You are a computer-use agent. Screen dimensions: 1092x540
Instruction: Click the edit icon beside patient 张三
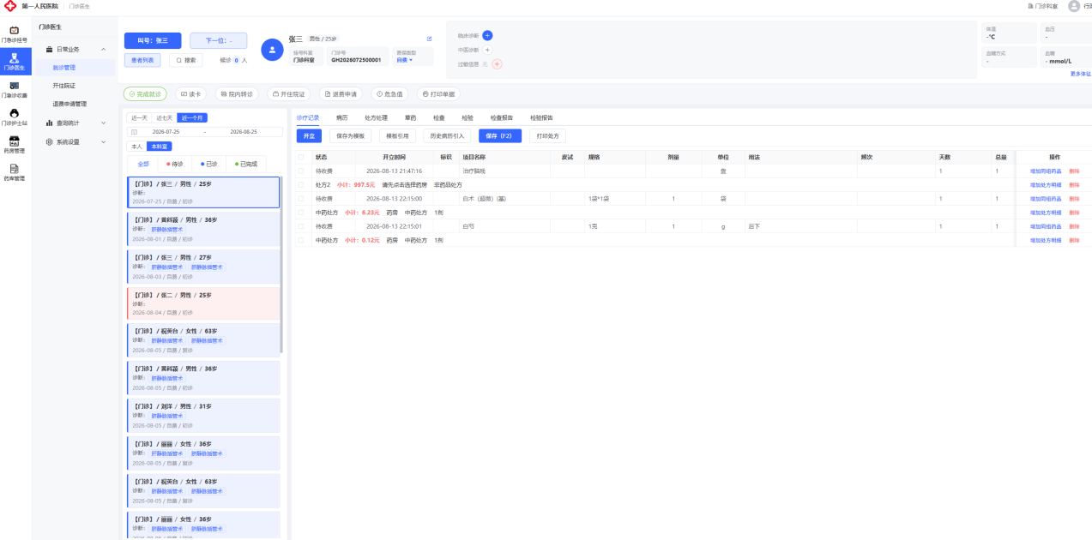[429, 39]
